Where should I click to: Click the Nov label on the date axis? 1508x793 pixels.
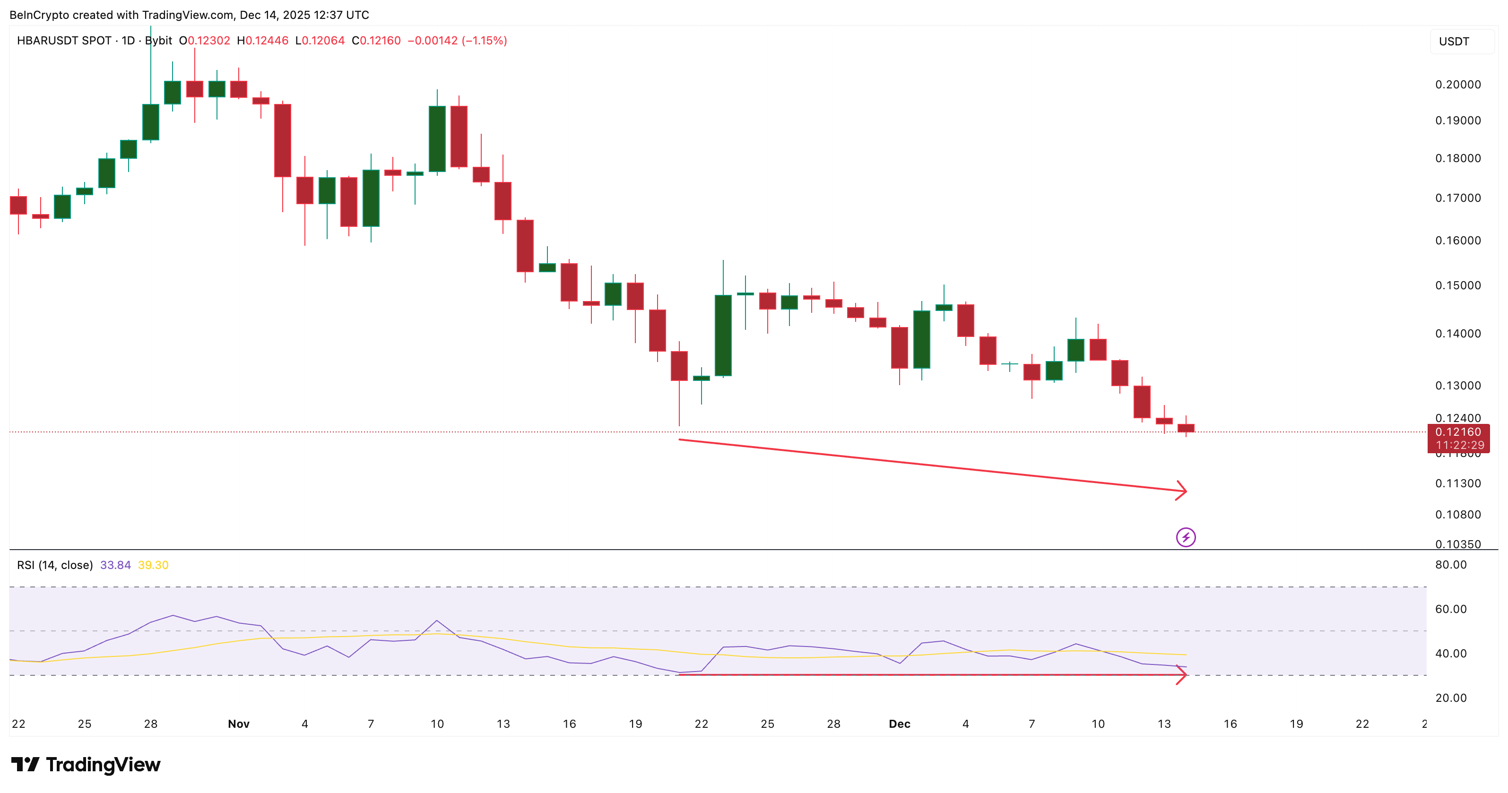click(x=239, y=724)
